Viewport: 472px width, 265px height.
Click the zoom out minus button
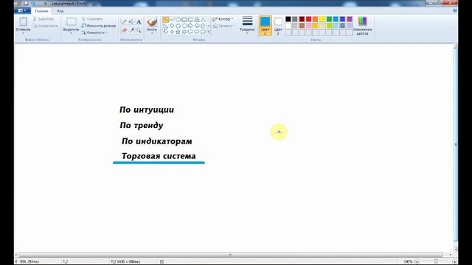click(x=417, y=262)
